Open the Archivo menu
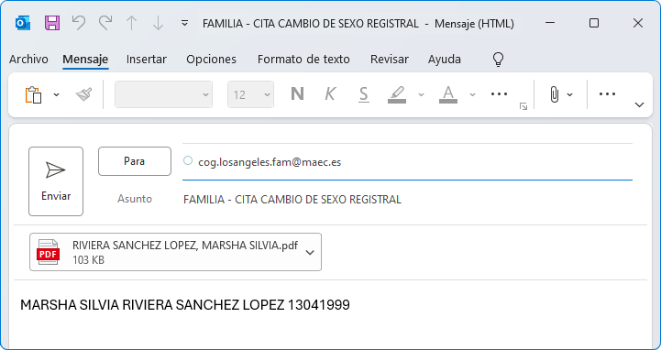 tap(28, 60)
